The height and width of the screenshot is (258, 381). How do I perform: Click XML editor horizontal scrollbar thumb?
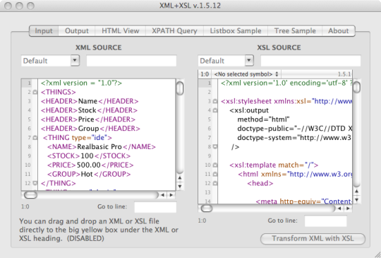click(x=30, y=194)
